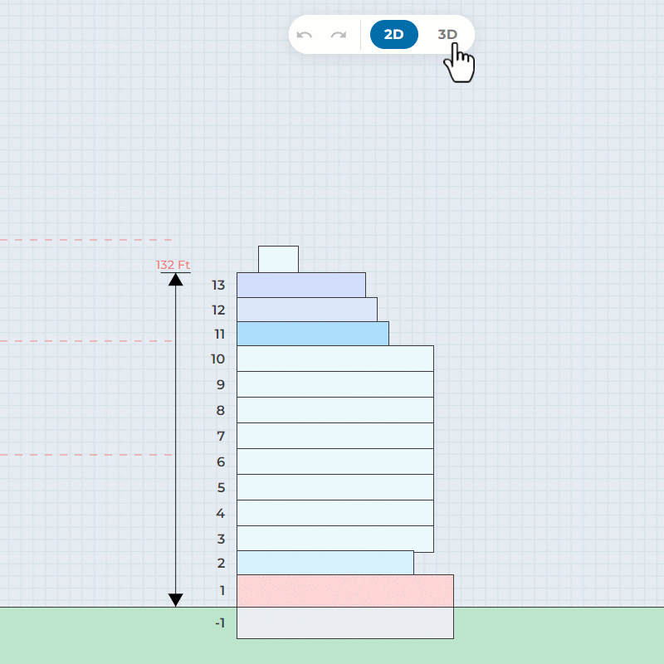Click the 132 Ft height label
The width and height of the screenshot is (664, 664).
pos(173,265)
